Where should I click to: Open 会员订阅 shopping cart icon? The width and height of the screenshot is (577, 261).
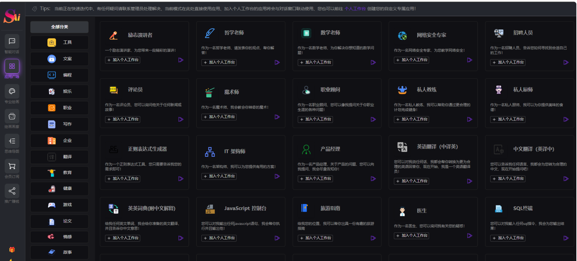click(x=12, y=166)
